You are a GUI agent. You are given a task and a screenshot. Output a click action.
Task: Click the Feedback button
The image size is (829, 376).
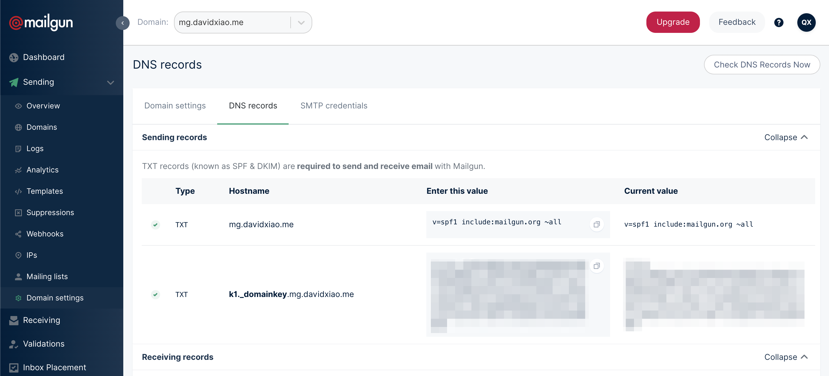click(x=737, y=22)
